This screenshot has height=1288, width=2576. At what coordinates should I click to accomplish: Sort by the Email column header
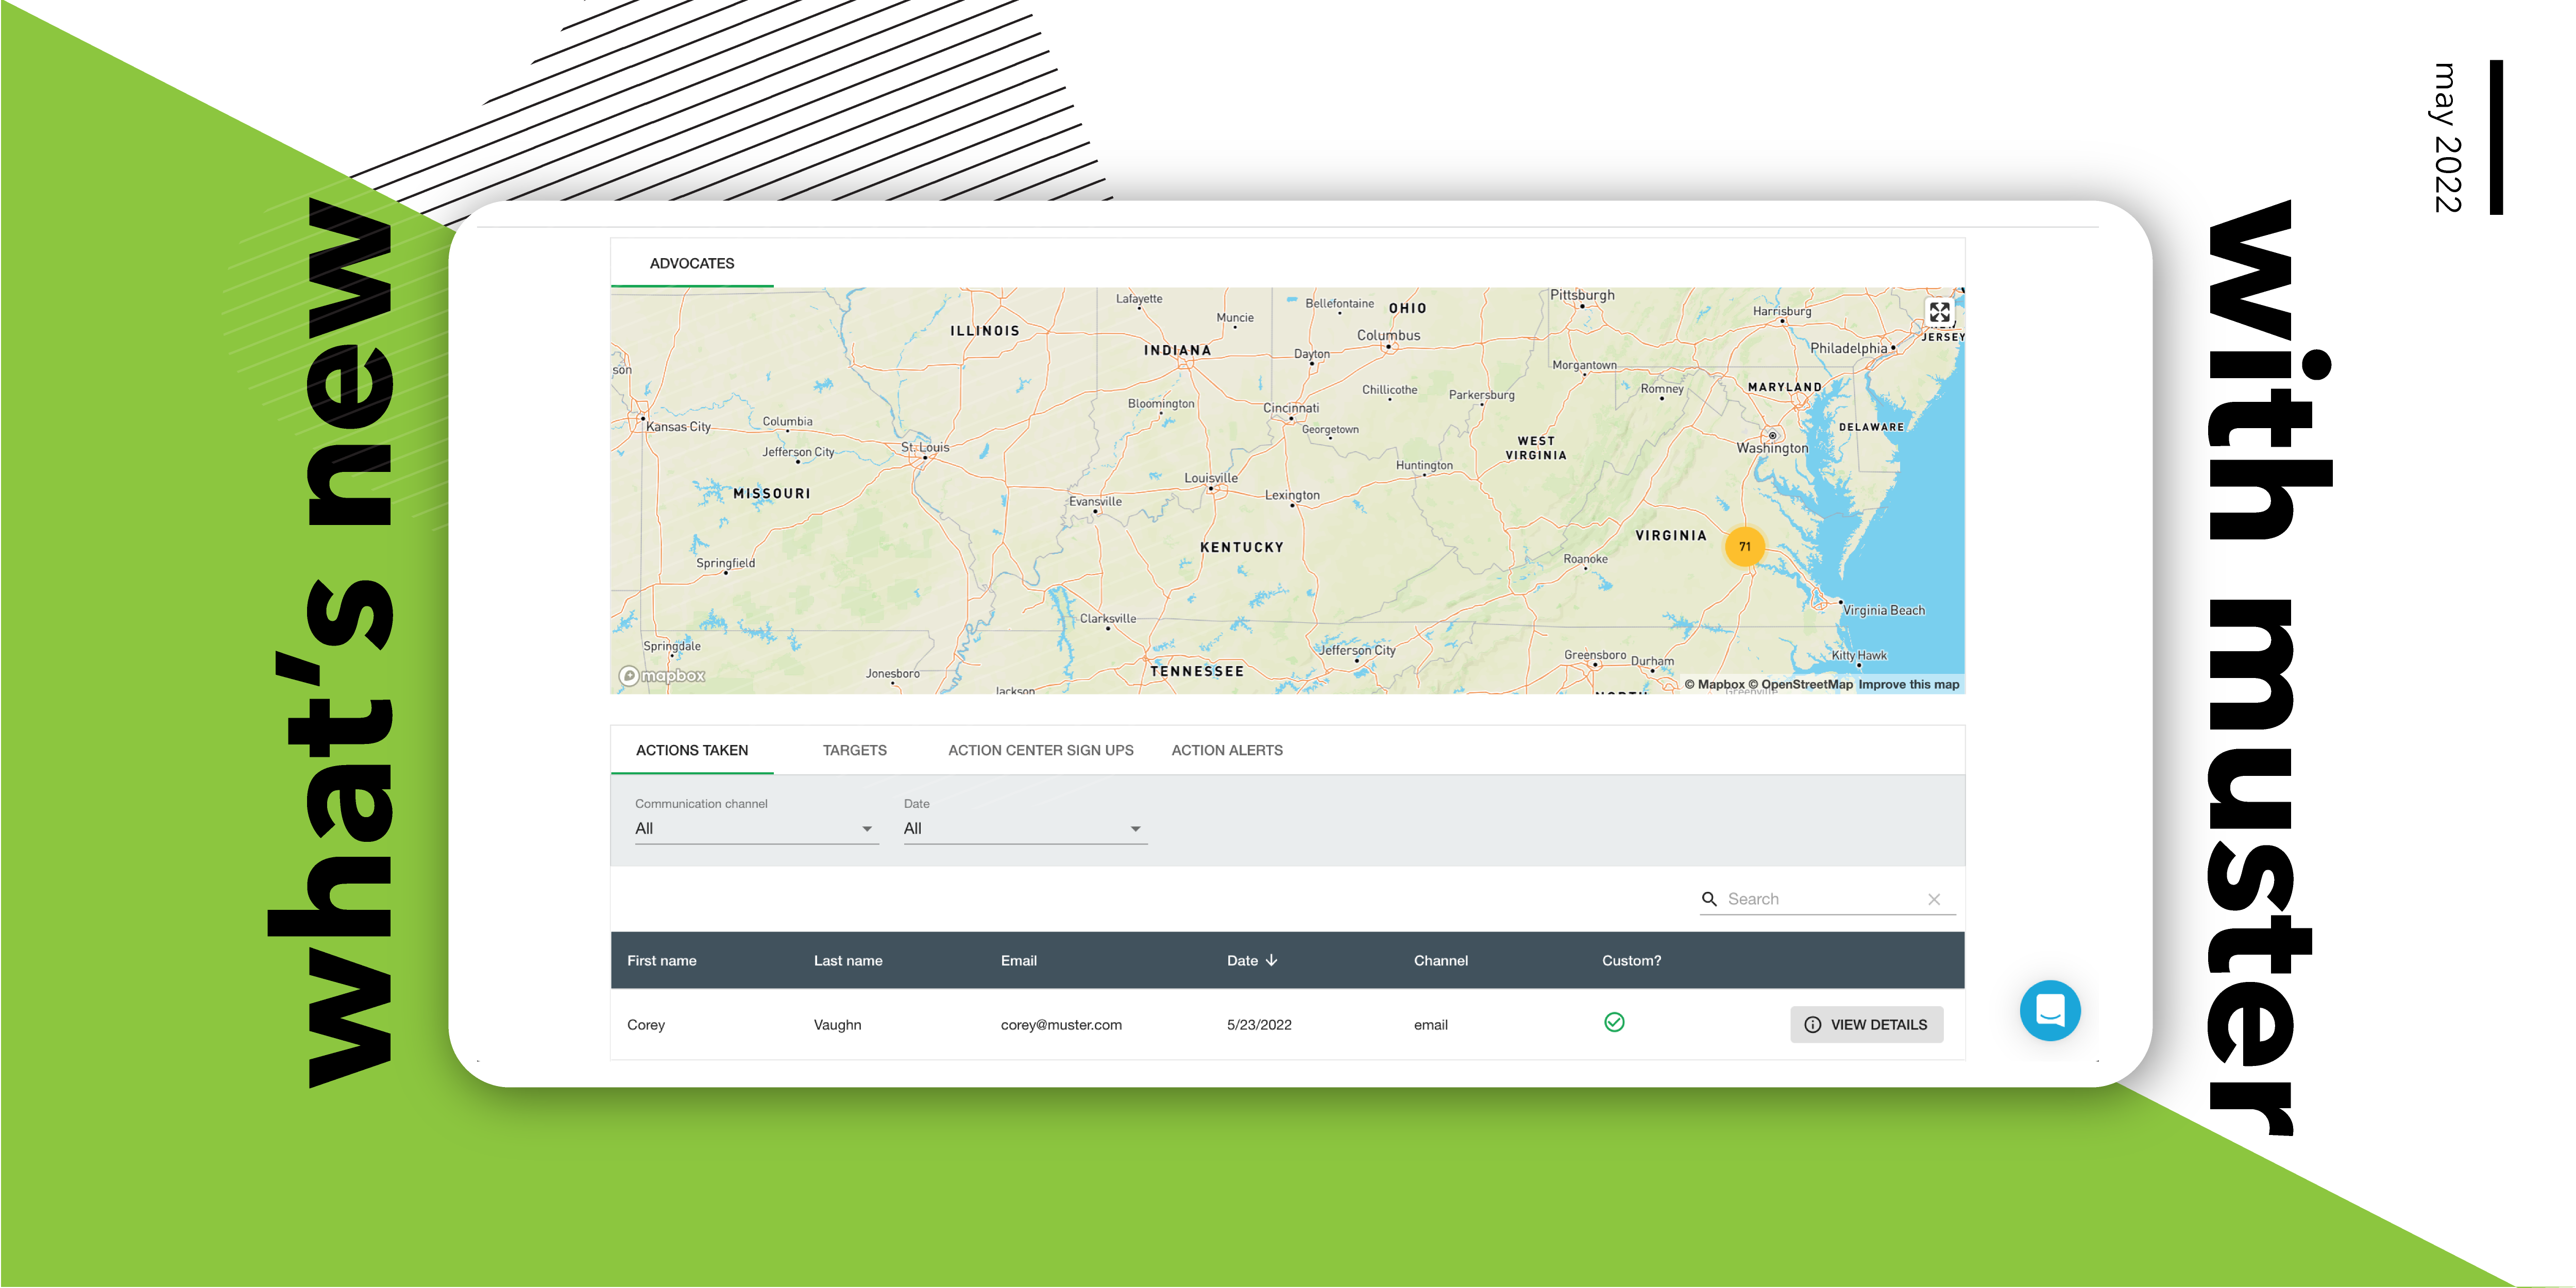pos(1019,960)
